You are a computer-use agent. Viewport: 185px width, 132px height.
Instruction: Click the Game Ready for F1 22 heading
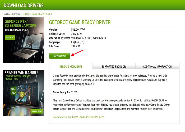coord(65,92)
